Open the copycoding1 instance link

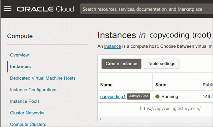(113, 97)
